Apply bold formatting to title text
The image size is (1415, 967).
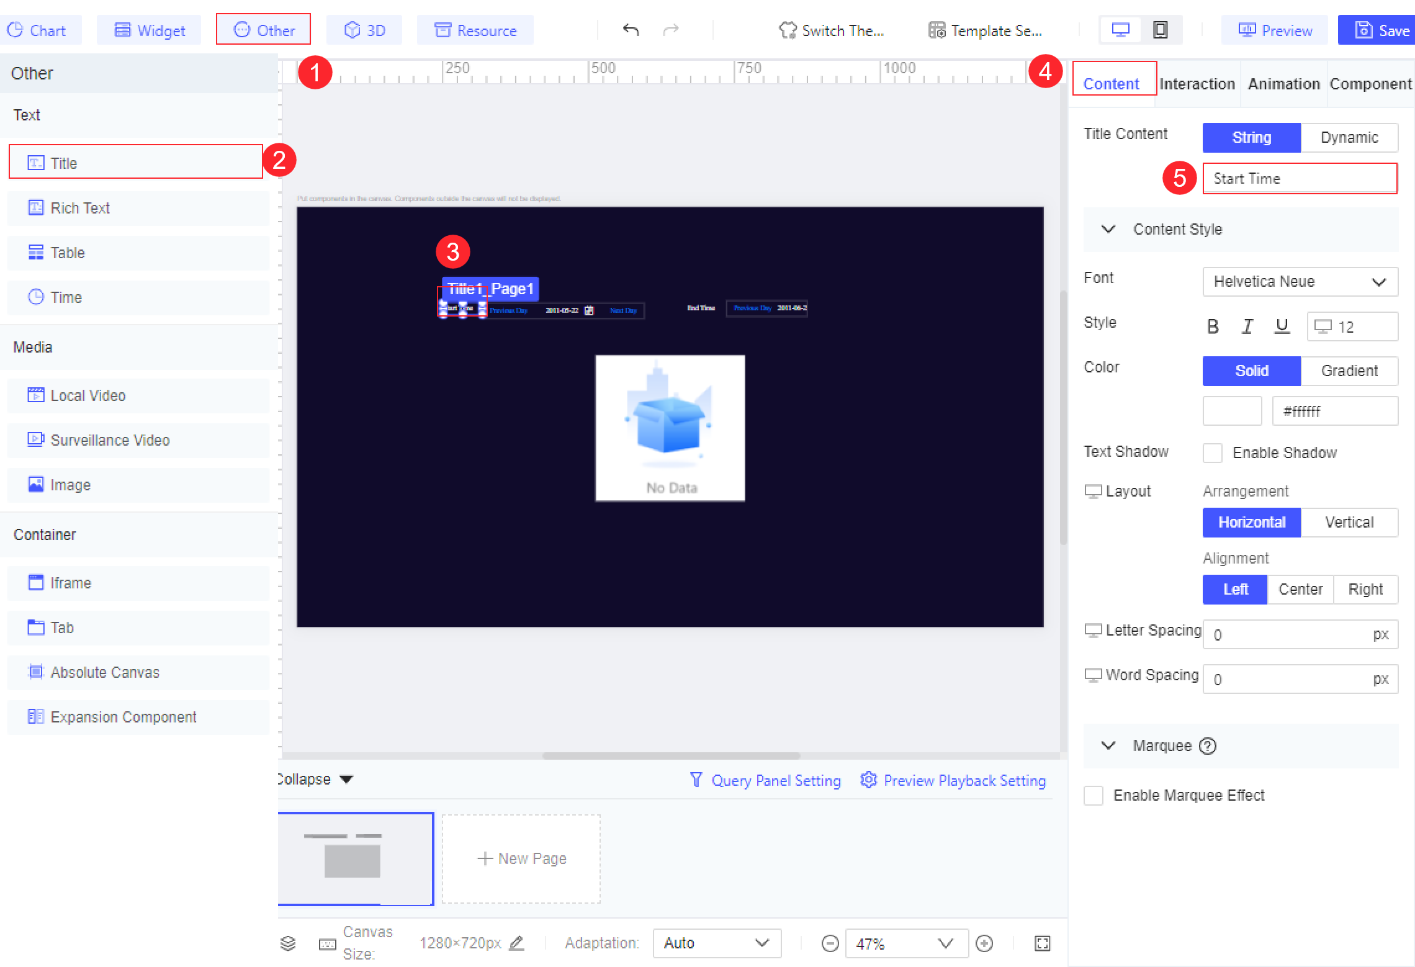[1213, 326]
